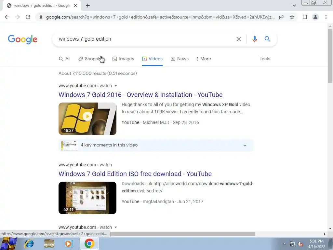Go back using the browser back arrow

pos(7,17)
